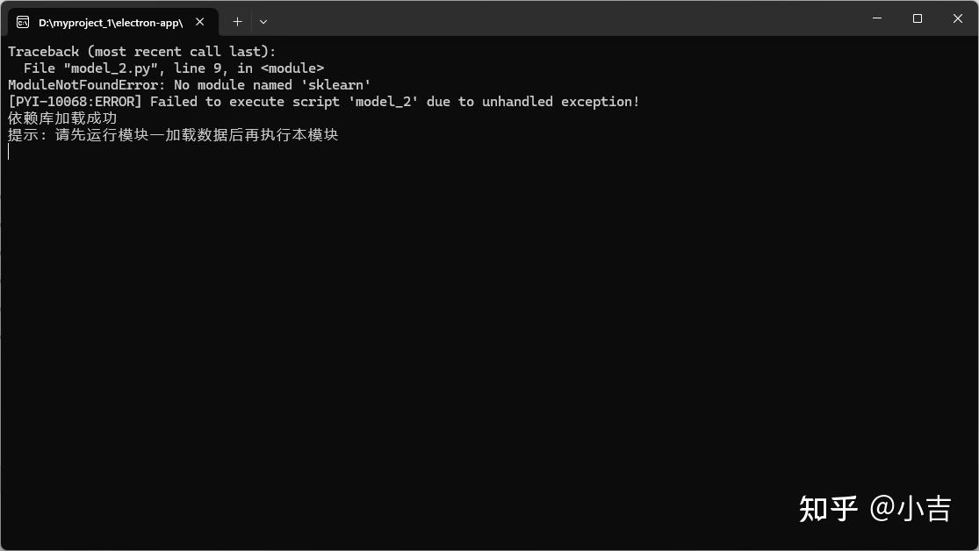This screenshot has width=979, height=551.
Task: Select the ModuleNotFoundError line
Action: [190, 84]
